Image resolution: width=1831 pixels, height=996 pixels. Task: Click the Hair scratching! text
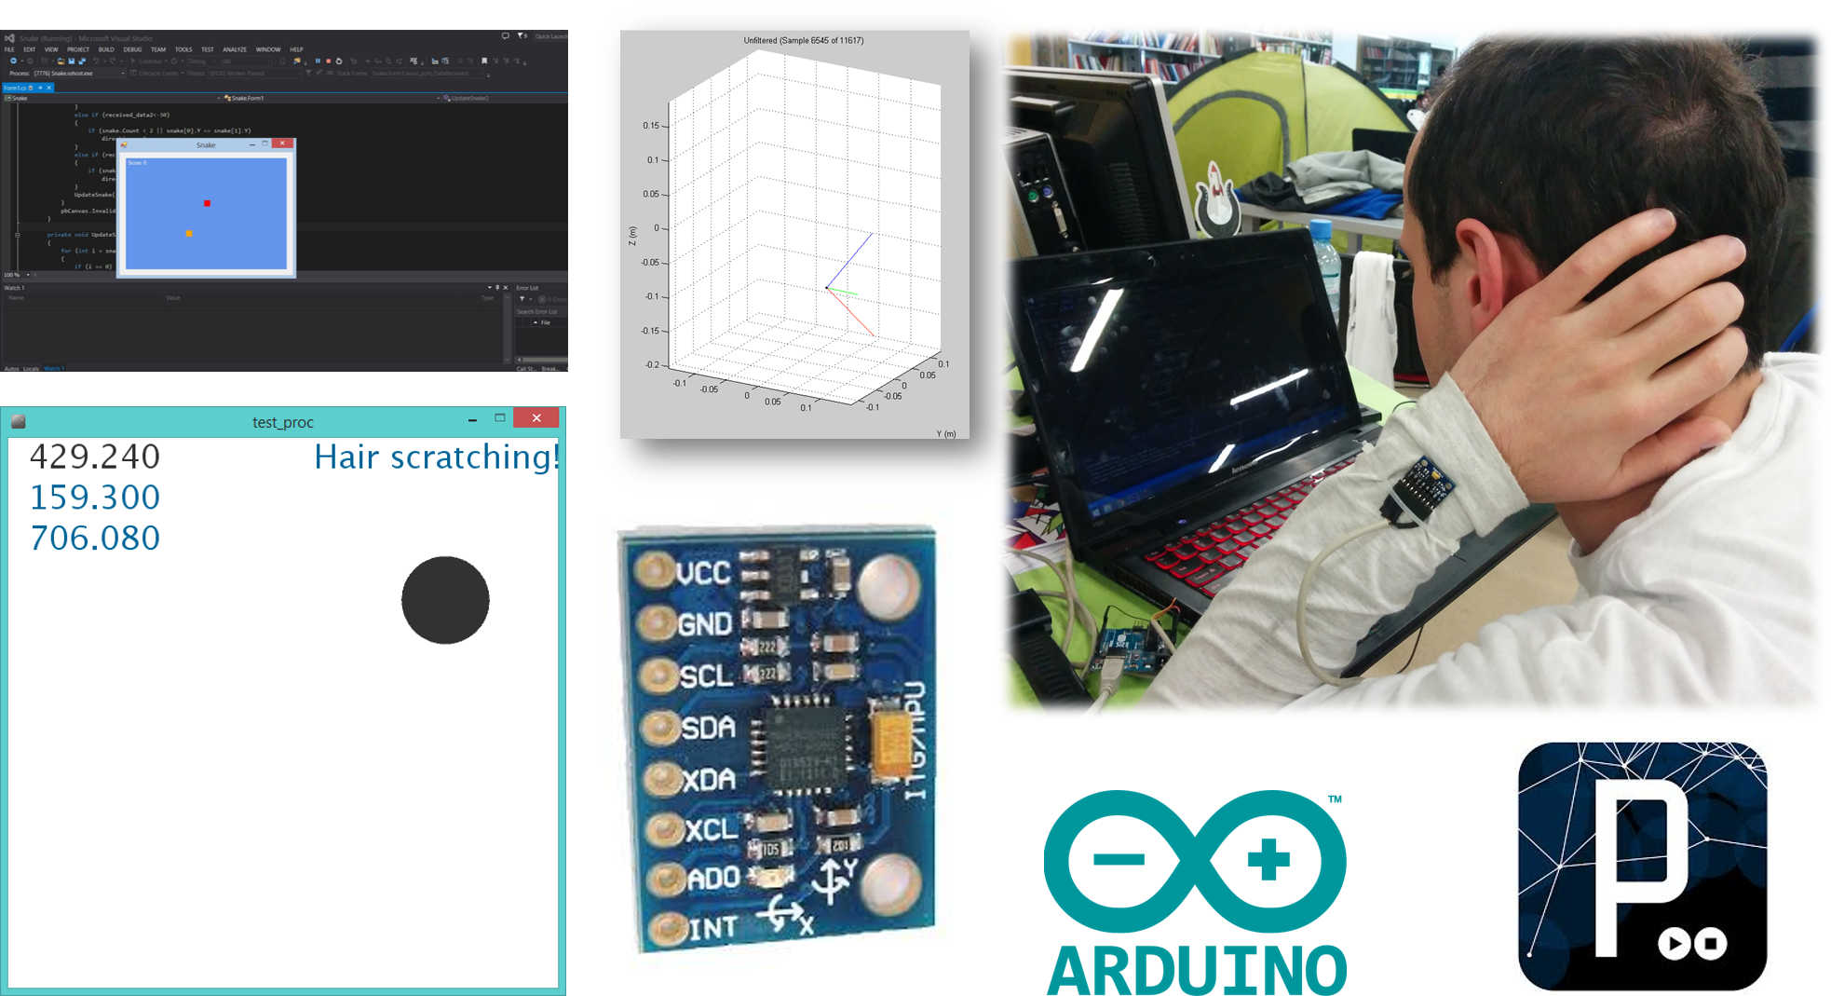click(x=437, y=457)
